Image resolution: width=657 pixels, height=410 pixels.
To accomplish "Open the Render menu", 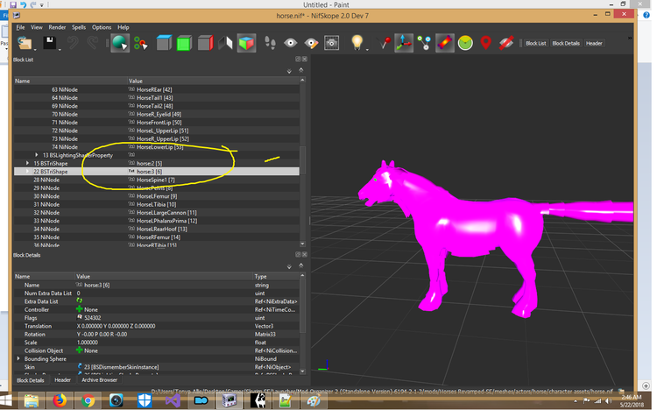I will tap(57, 27).
